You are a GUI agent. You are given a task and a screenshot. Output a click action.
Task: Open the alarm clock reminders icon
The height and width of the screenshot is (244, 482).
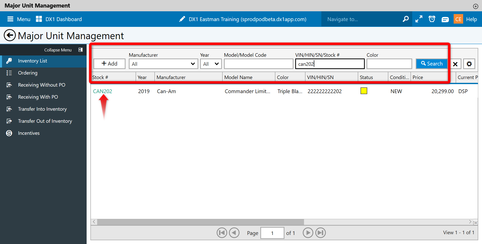(432, 19)
